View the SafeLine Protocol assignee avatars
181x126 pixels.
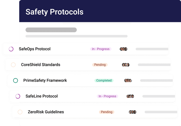pos(130,96)
